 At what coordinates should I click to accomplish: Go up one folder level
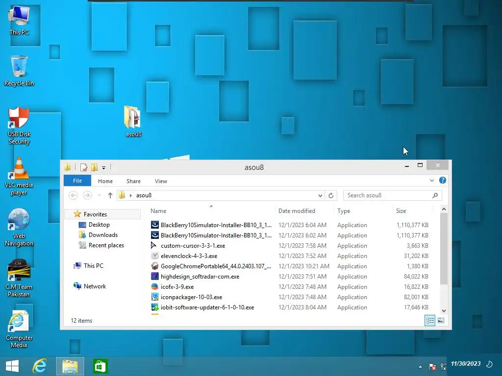pos(110,195)
